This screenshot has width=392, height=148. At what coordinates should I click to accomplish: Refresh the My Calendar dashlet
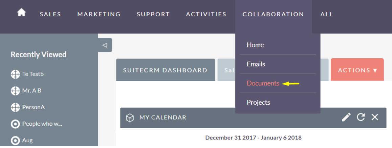tap(361, 117)
